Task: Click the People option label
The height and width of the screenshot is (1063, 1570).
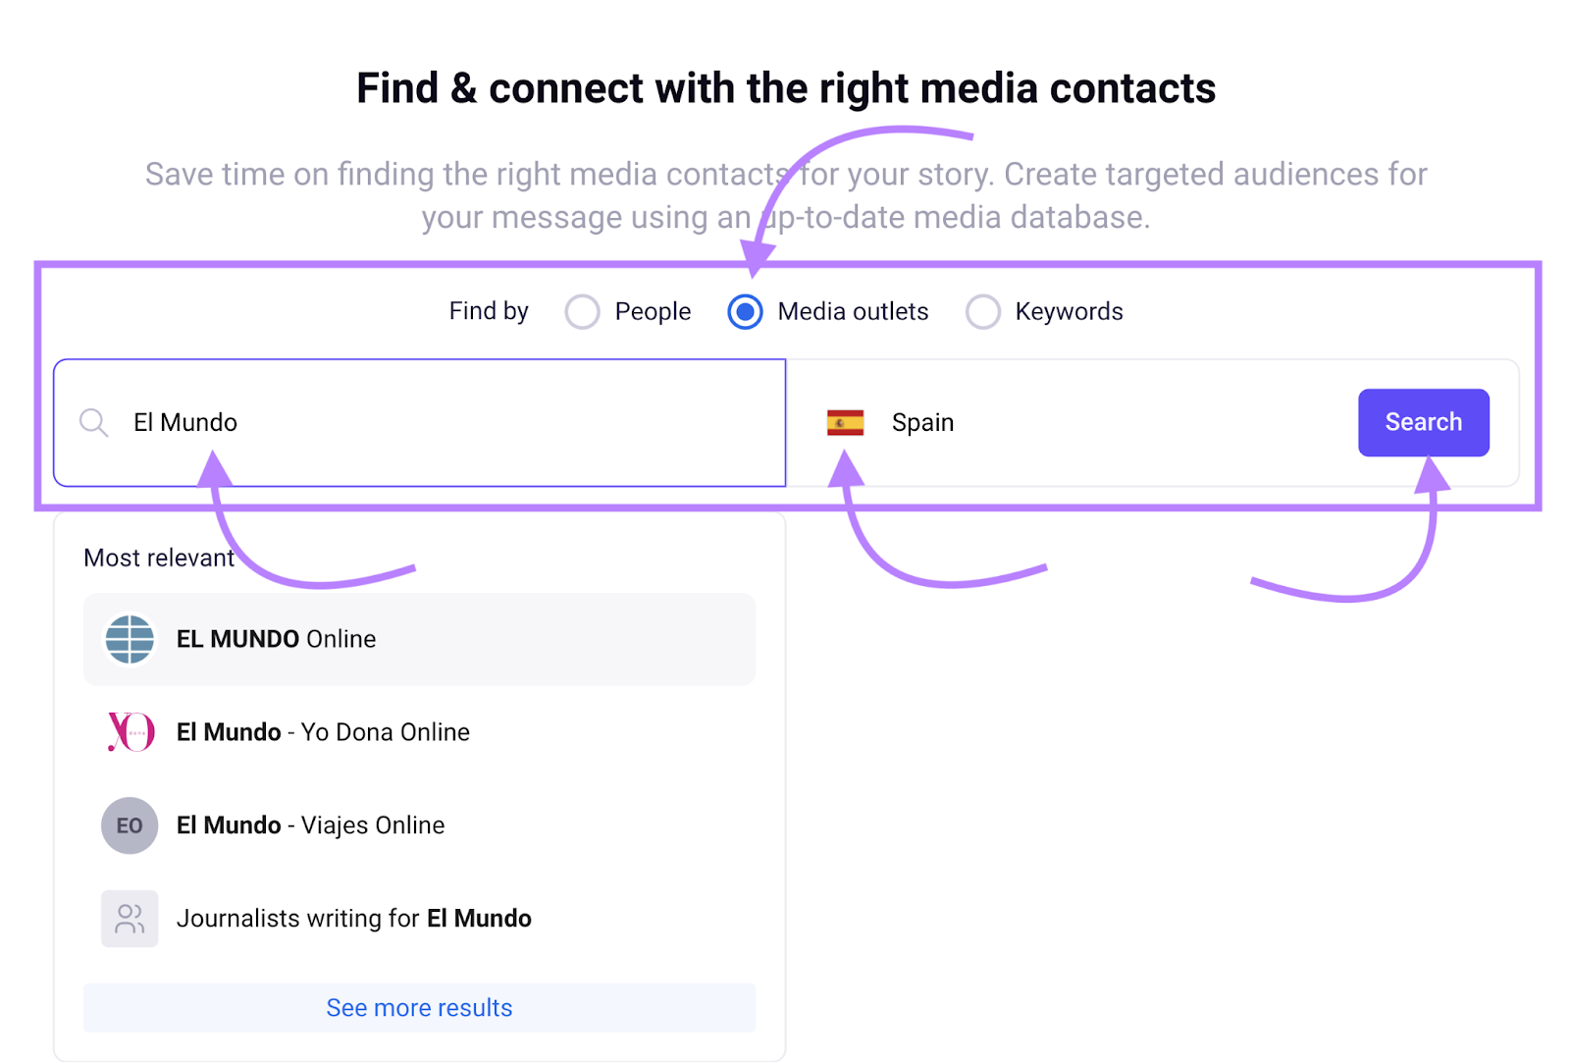Action: point(653,312)
